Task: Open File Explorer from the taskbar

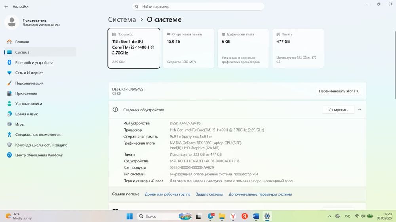Action: tap(222, 216)
